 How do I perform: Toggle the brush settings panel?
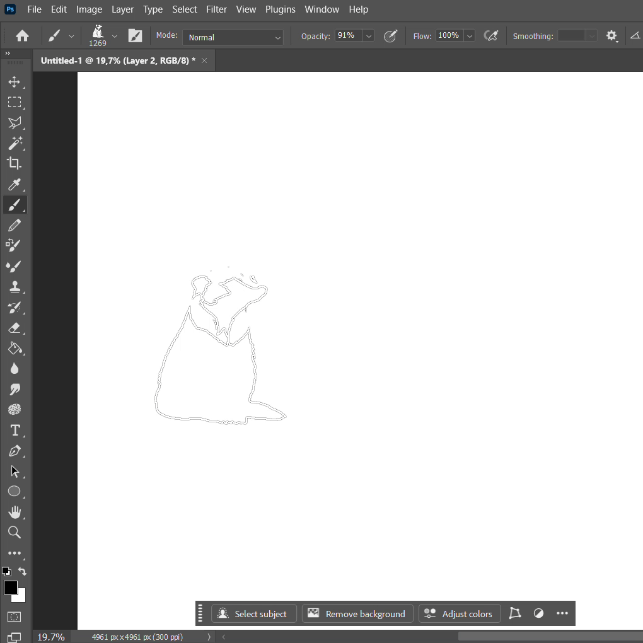click(135, 36)
